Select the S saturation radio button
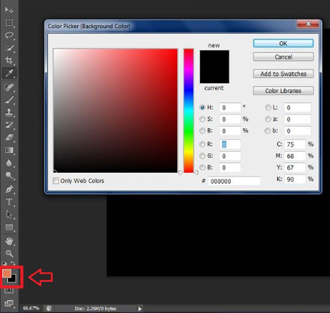Image resolution: width=330 pixels, height=313 pixels. pyautogui.click(x=202, y=119)
